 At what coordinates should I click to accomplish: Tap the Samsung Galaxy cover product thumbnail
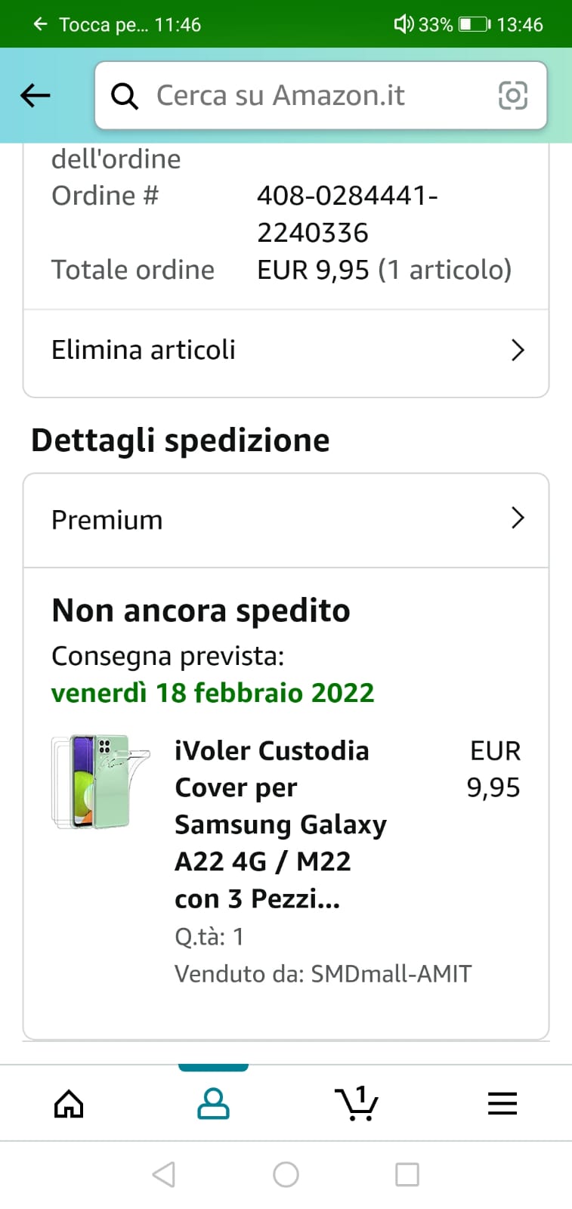(x=101, y=781)
